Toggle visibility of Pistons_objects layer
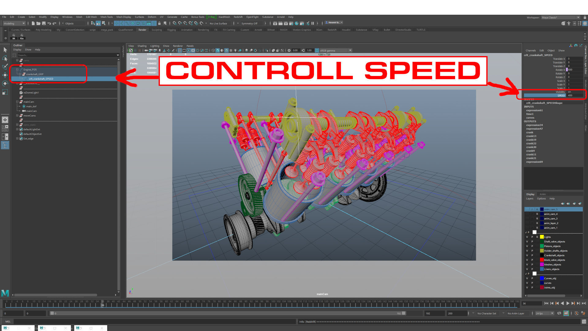Screen dimensions: 588x331 tap(527, 246)
